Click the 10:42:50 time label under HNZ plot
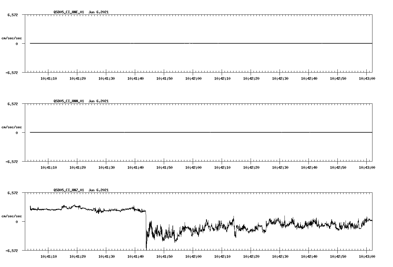The width and height of the screenshot is (393, 267). [x=338, y=257]
